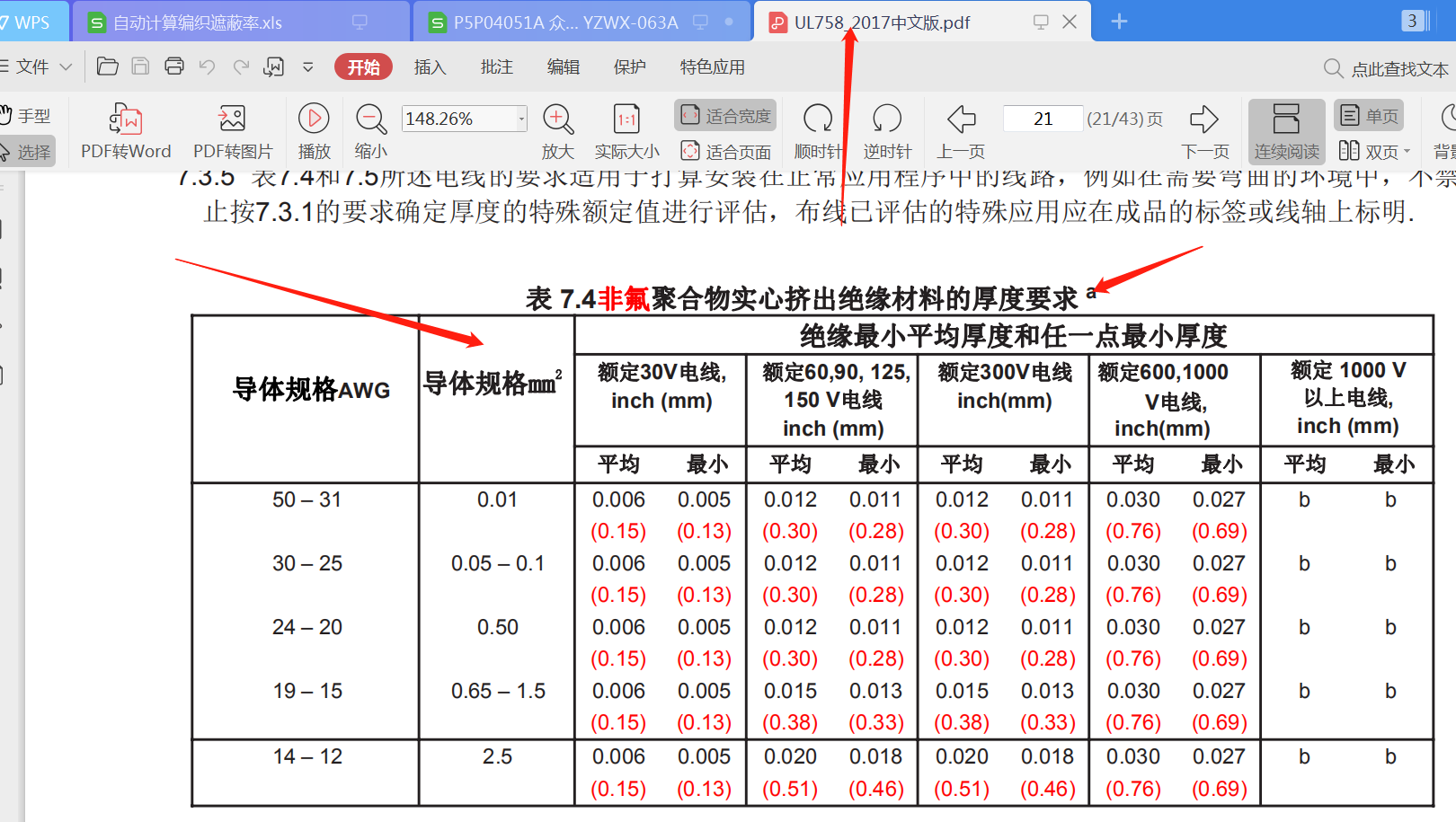Click 适合页面 fit page button
Viewport: 1456px width, 822px height.
(725, 152)
